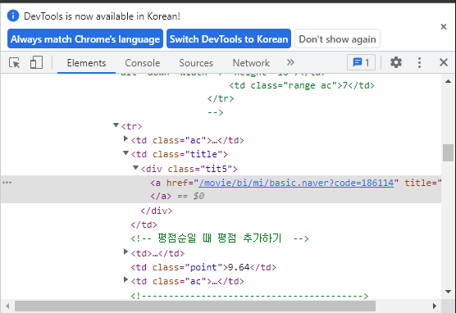Dismiss the Korean language infobar
The height and width of the screenshot is (313, 456).
pyautogui.click(x=444, y=27)
